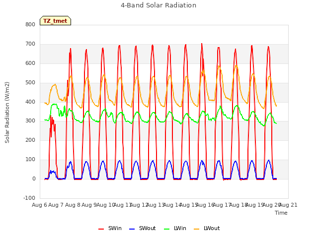The image size is (318, 238).
Task: Click the Aug 21 x-axis tick label
Action: click(288, 205)
